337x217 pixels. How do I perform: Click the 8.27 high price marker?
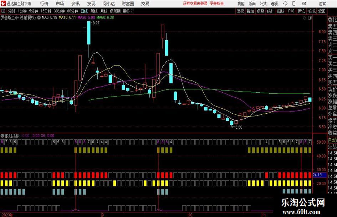(96, 23)
